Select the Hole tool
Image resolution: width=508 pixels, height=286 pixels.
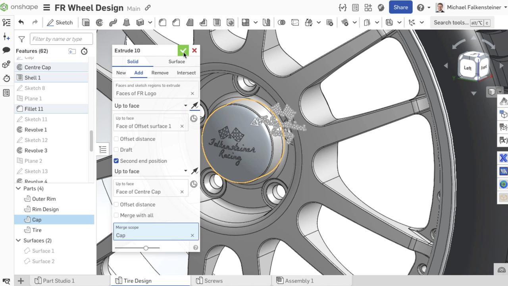(x=231, y=23)
